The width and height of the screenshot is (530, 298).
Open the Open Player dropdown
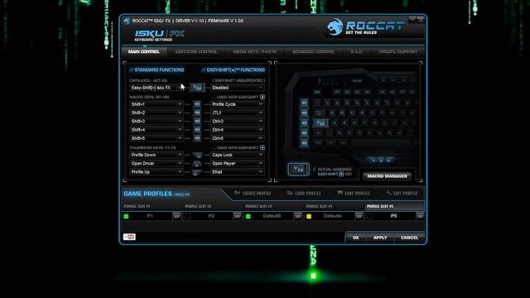coord(238,164)
